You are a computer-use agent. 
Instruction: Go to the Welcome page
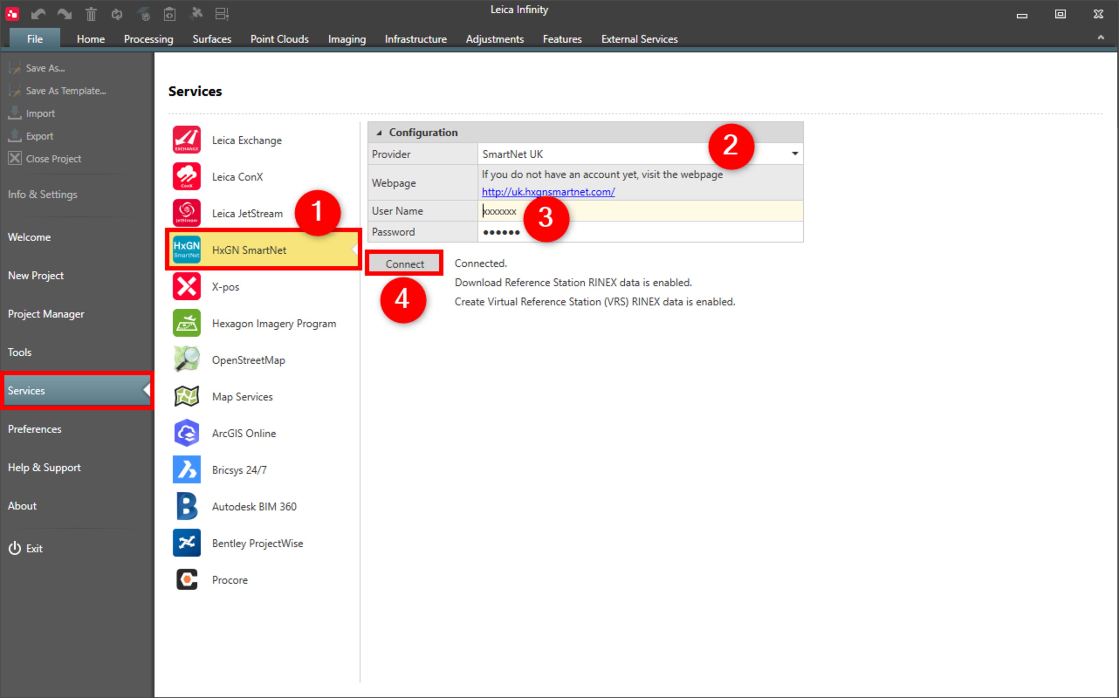pyautogui.click(x=29, y=237)
